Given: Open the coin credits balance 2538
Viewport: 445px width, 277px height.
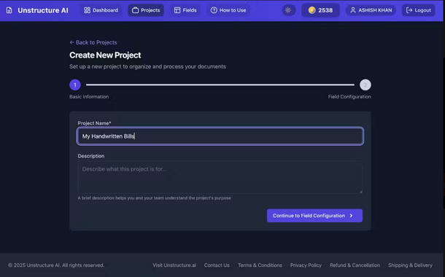Looking at the screenshot, I should [x=320, y=10].
